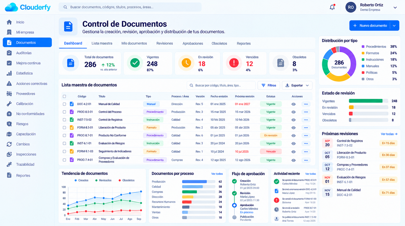
Task: Tick the select-all checkbox in table header
Action: click(x=64, y=96)
